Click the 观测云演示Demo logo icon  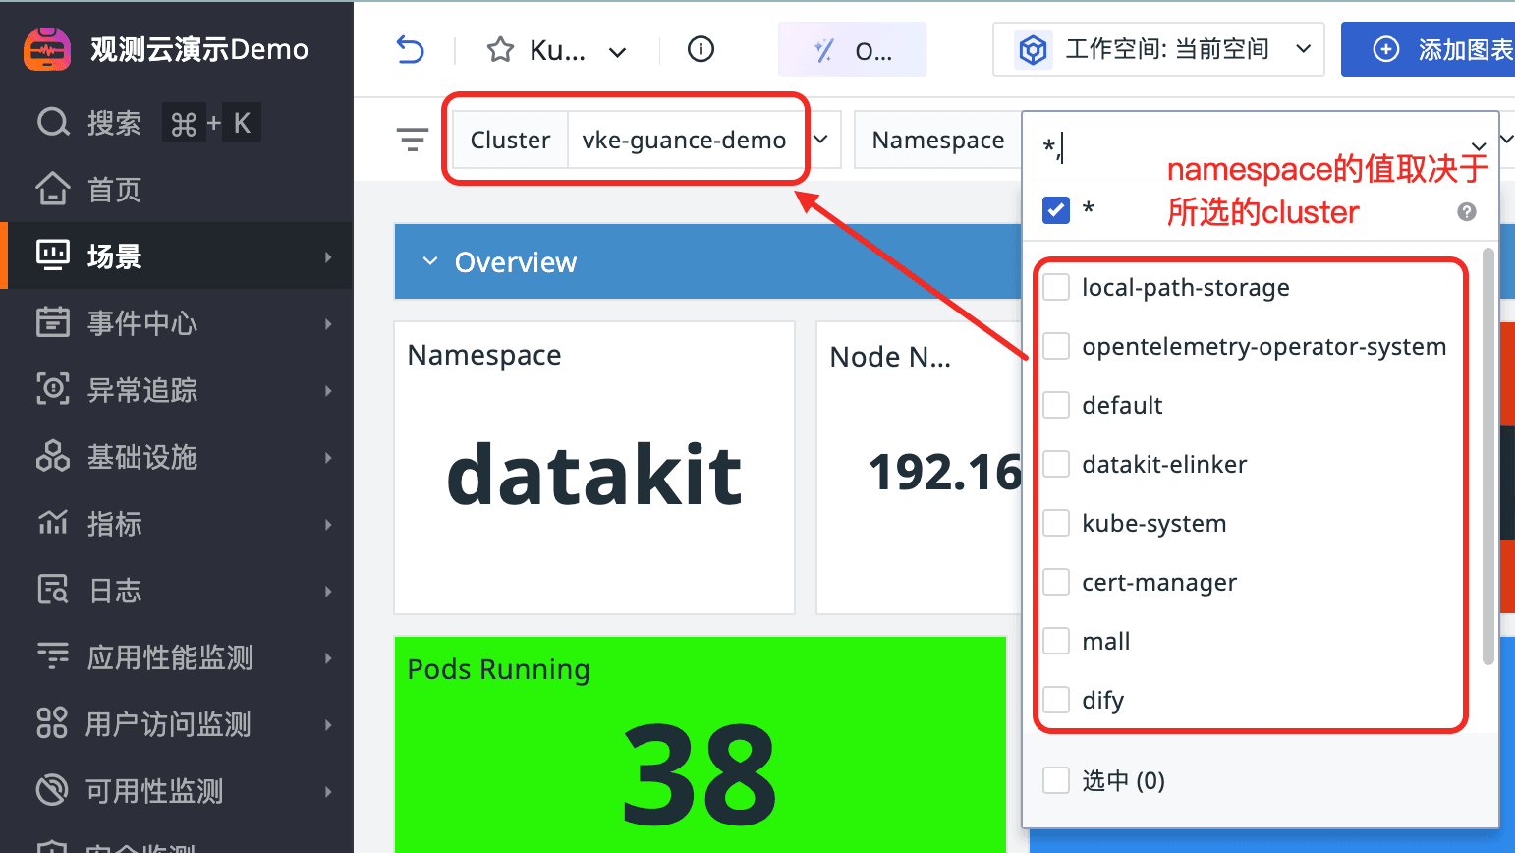pyautogui.click(x=47, y=49)
